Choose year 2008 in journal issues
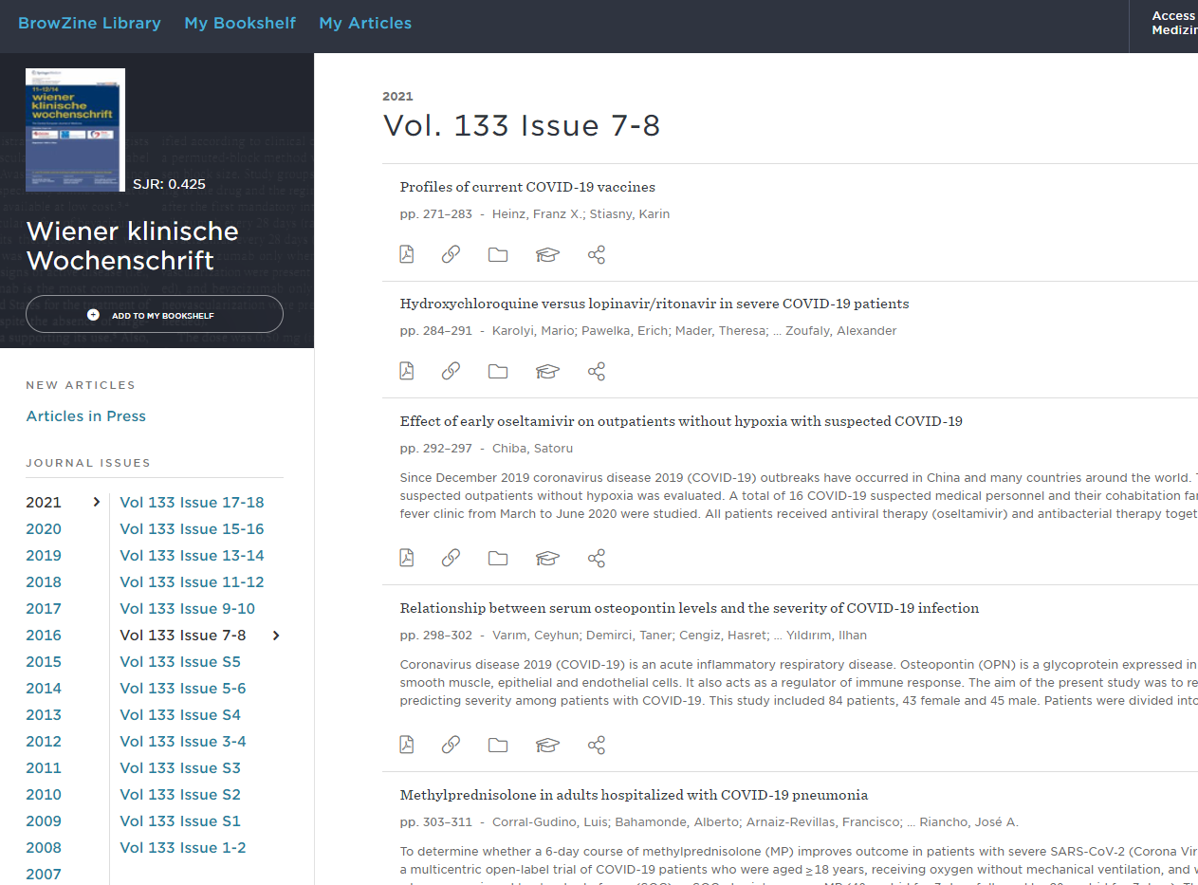The width and height of the screenshot is (1198, 885). coord(44,848)
